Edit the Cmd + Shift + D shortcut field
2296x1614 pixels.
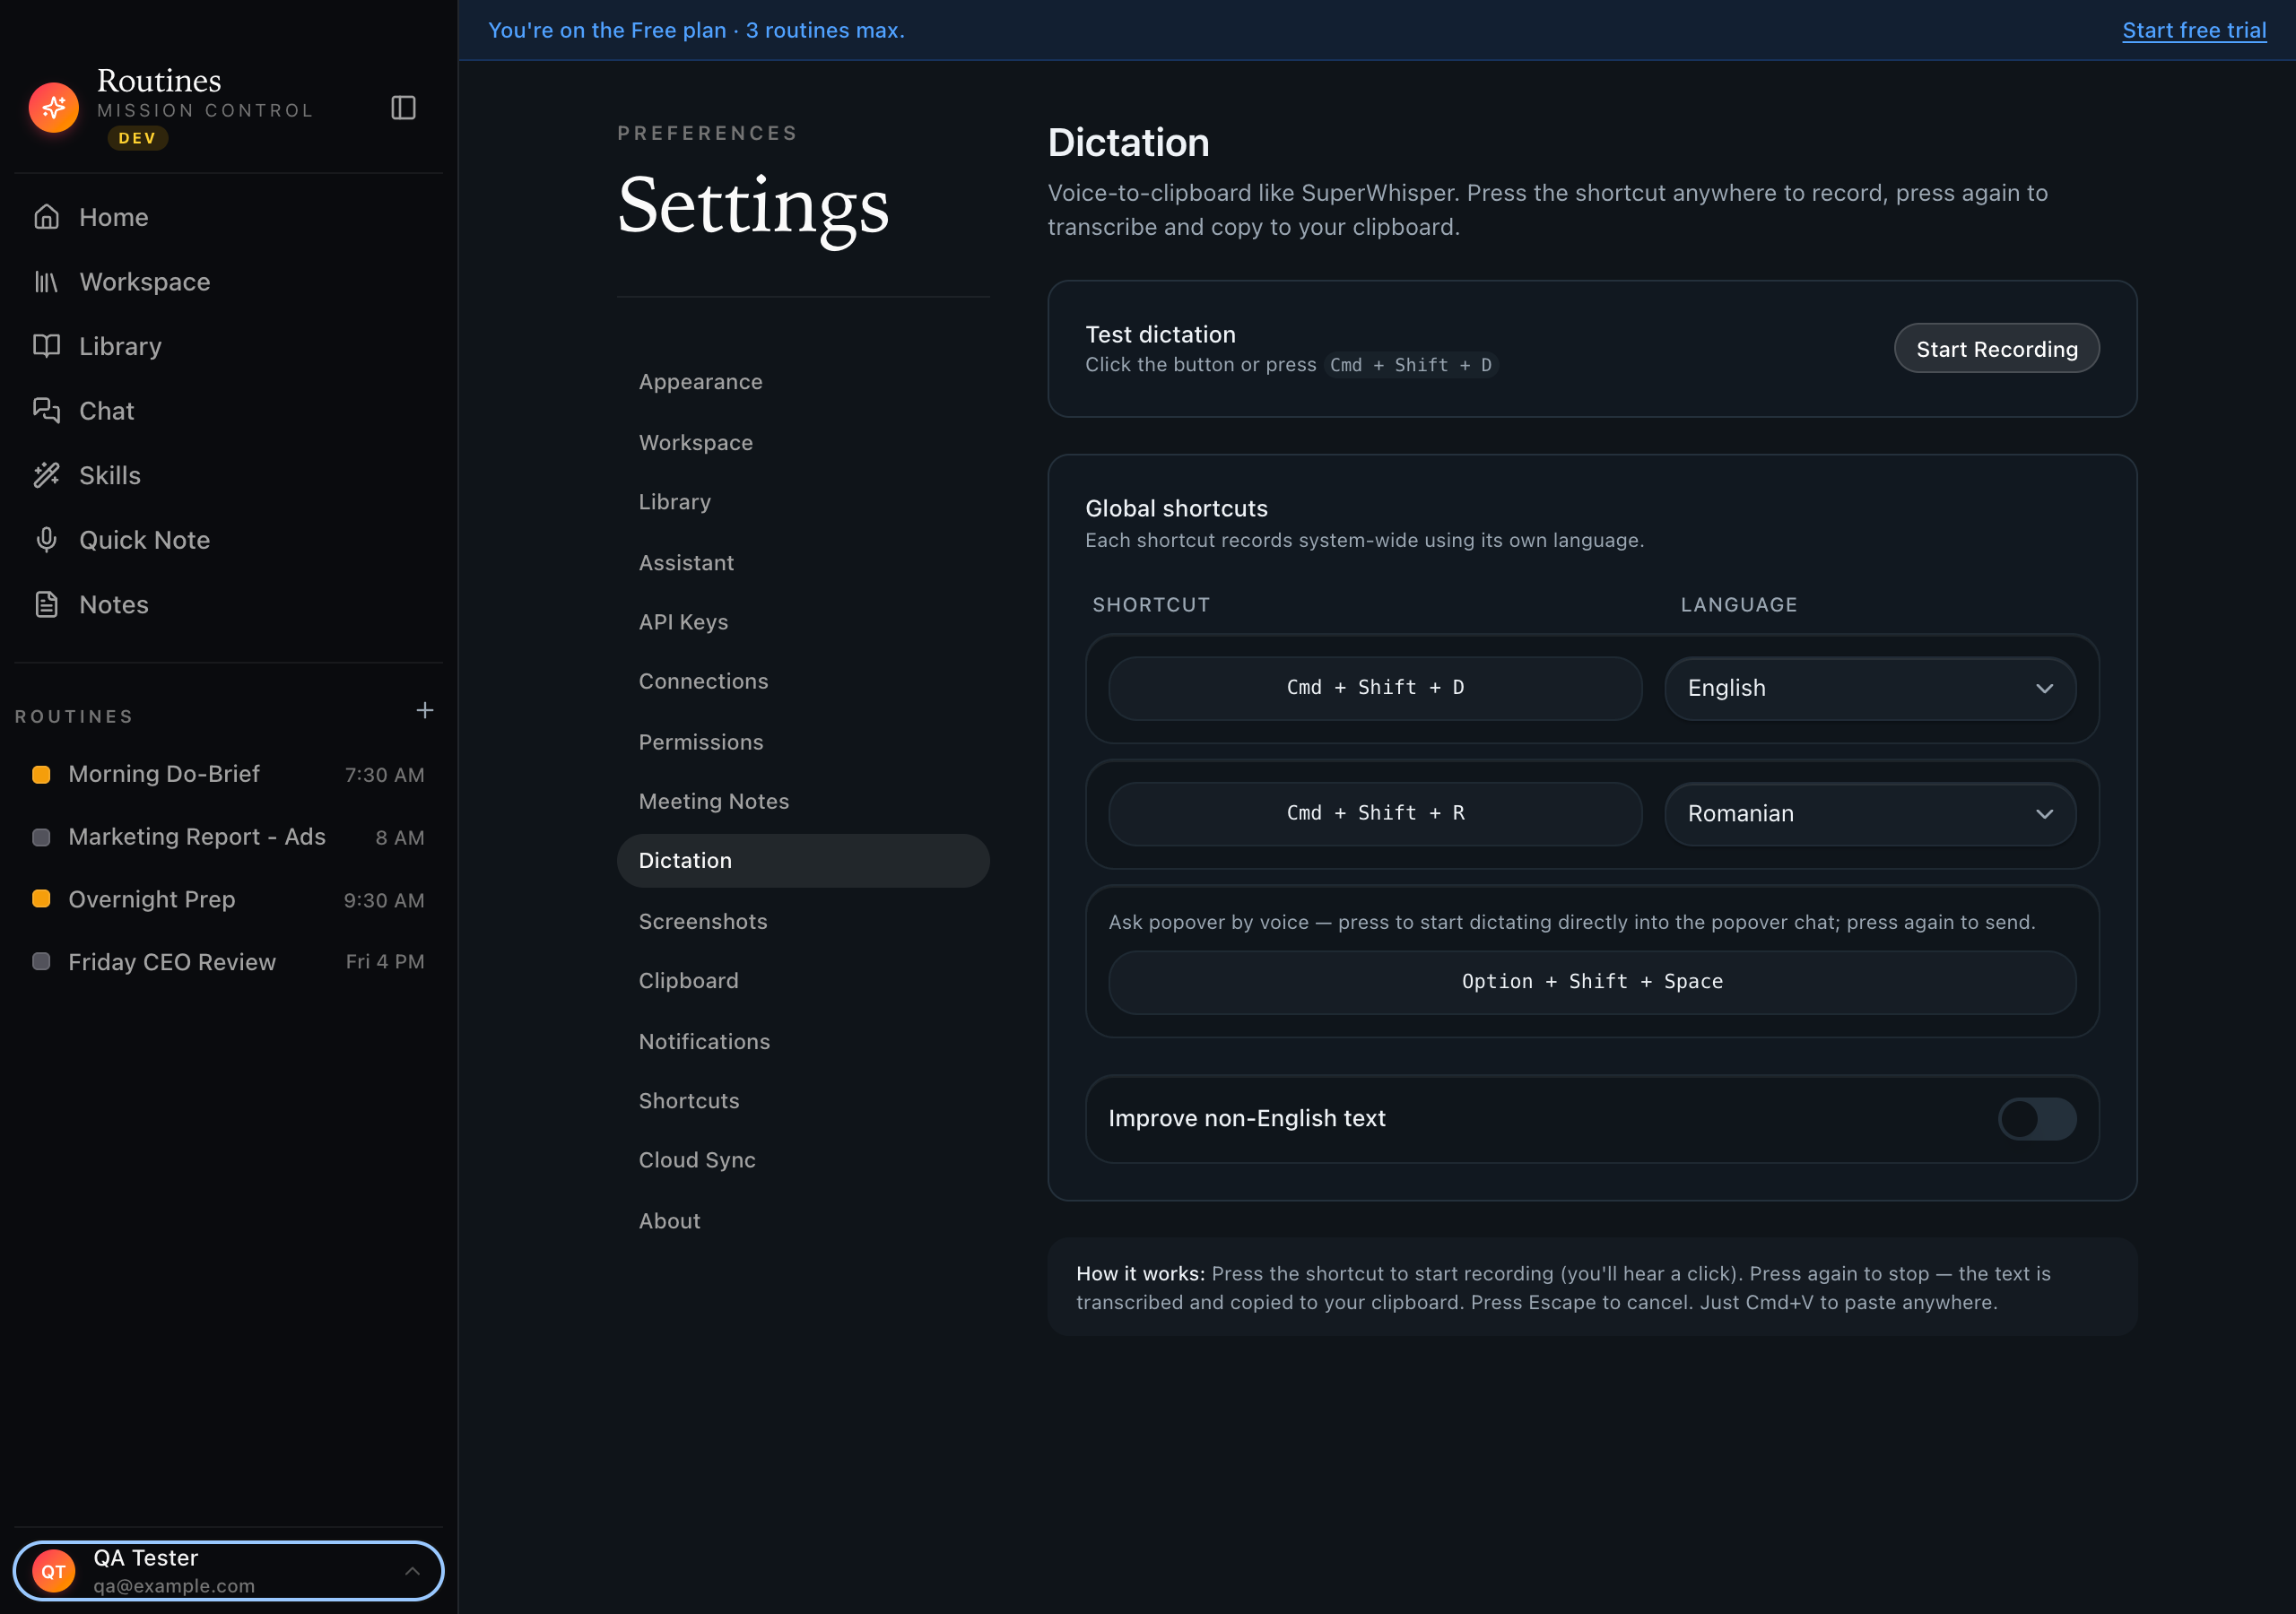coord(1375,688)
